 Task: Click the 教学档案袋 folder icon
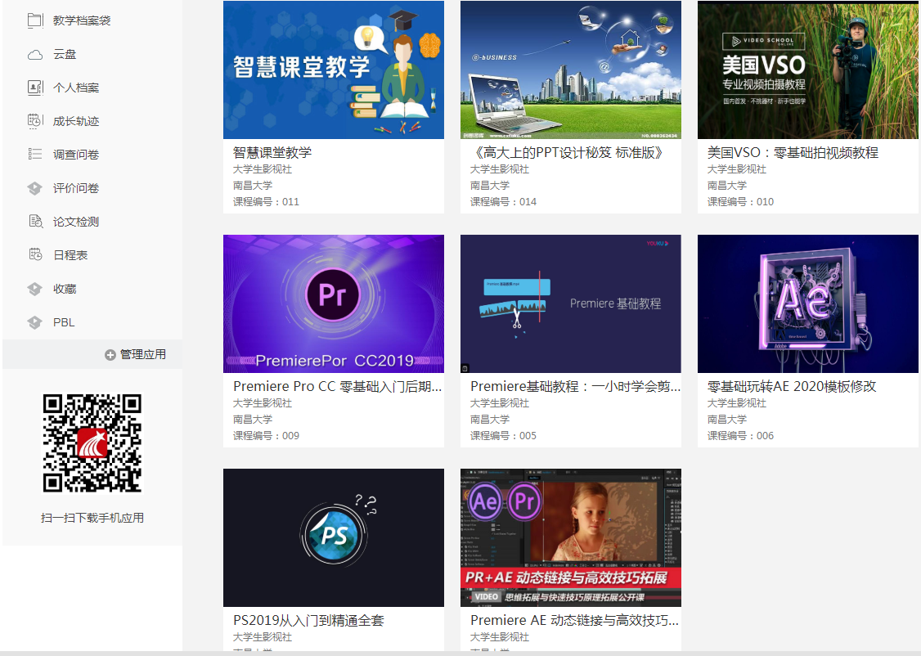click(x=35, y=20)
